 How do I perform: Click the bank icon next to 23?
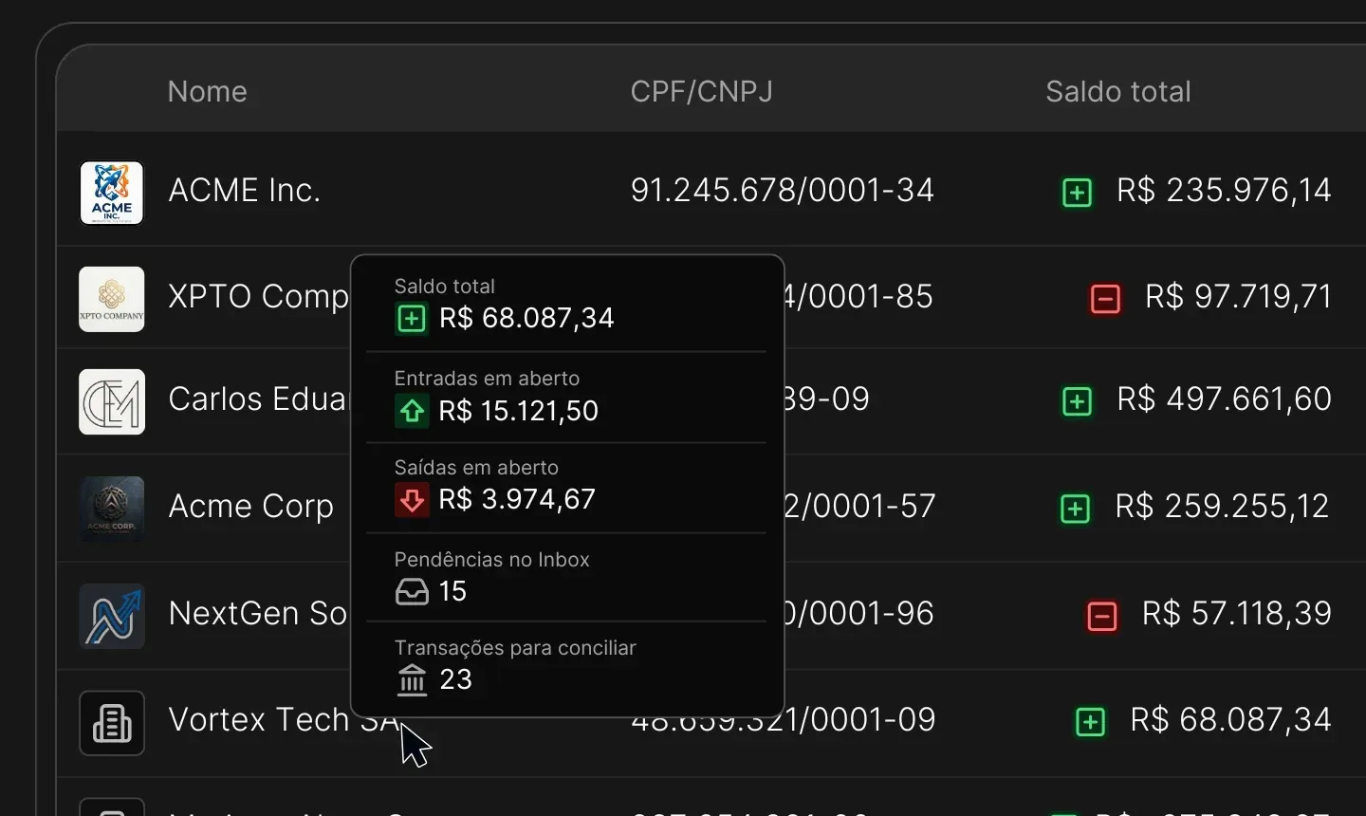pos(412,679)
